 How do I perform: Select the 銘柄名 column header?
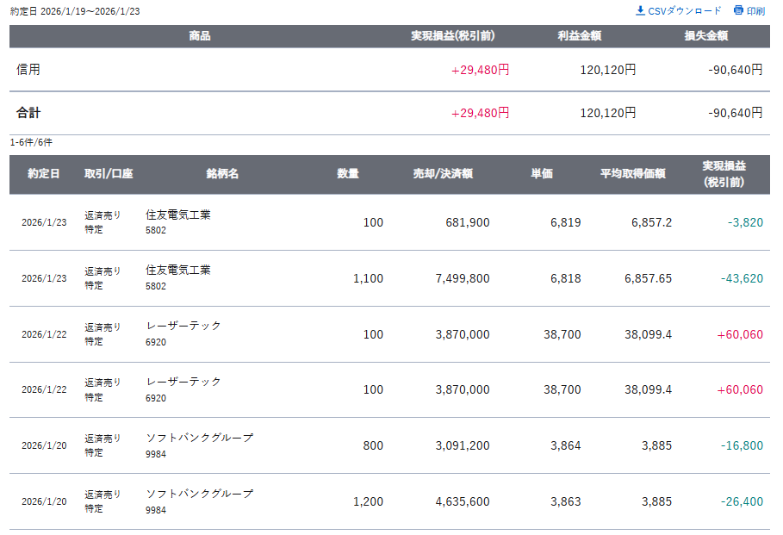click(x=222, y=174)
